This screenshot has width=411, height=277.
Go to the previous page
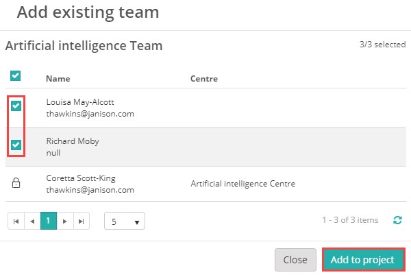coord(32,221)
